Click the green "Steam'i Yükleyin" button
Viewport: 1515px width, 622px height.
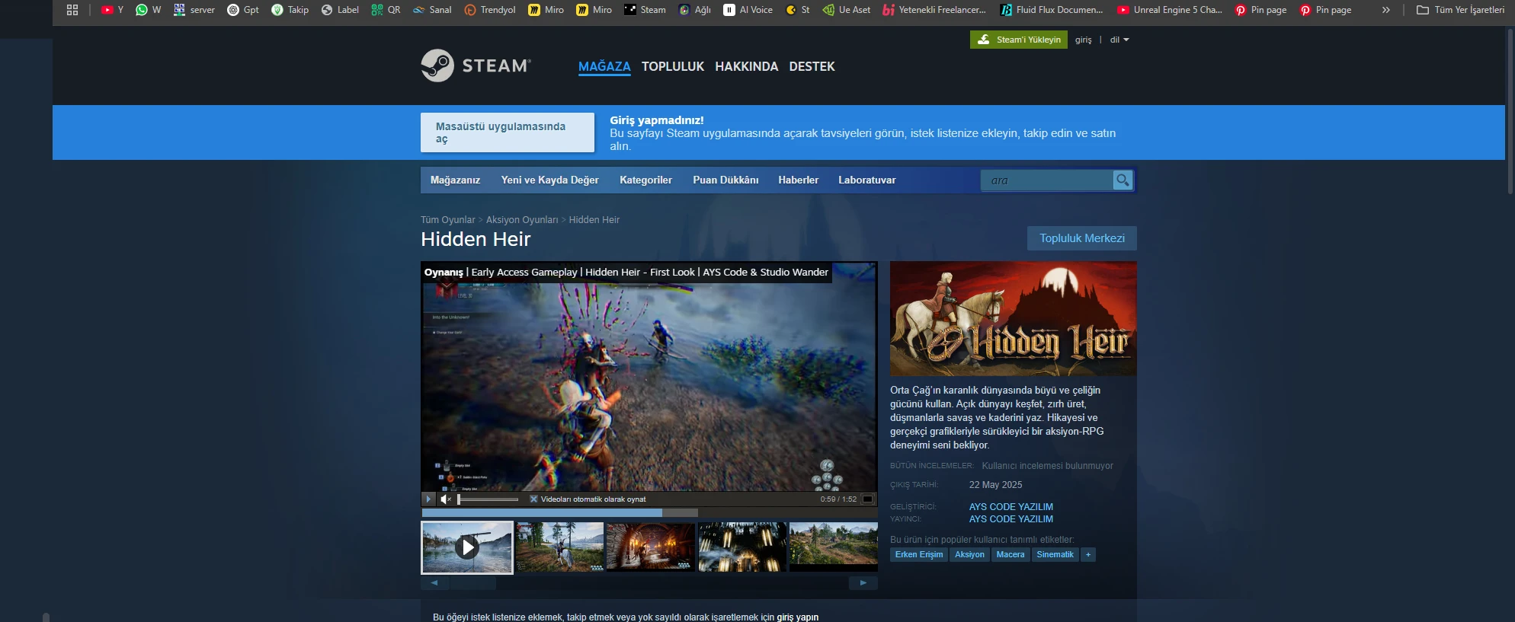(x=1018, y=40)
